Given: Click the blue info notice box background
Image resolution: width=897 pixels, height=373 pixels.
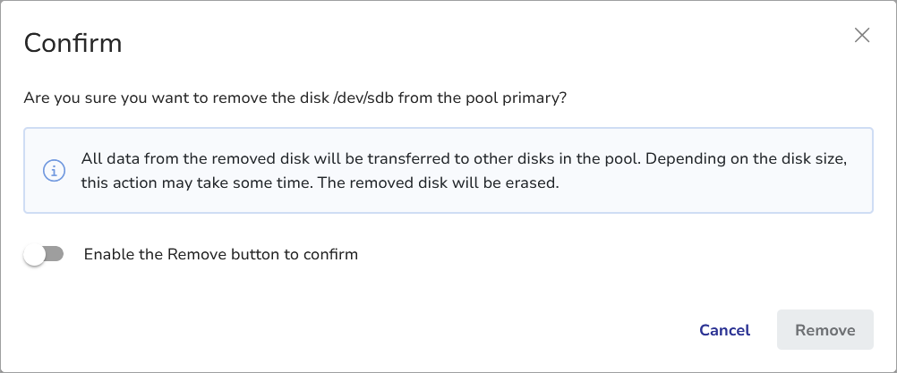Looking at the screenshot, I should click(716, 199).
